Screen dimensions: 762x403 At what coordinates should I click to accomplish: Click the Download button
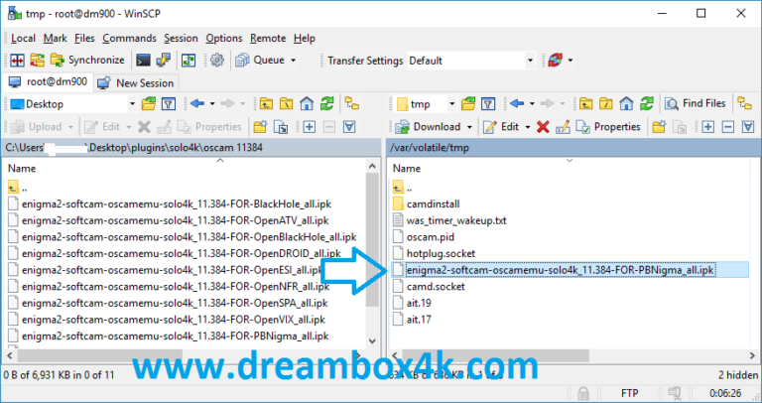[x=429, y=127]
